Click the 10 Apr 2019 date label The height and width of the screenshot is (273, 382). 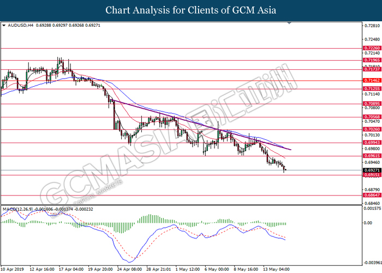point(13,269)
